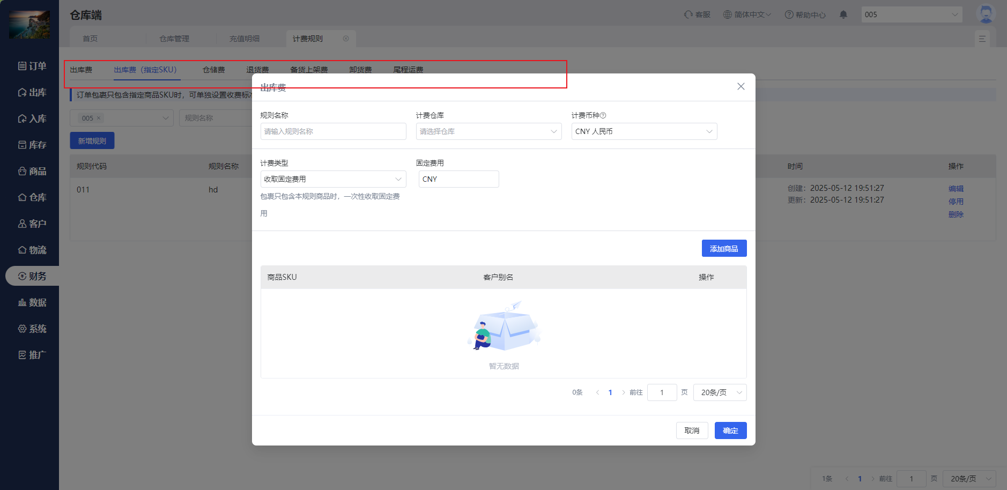Switch to the 仓储费 tab
The image size is (1007, 490).
tap(213, 70)
